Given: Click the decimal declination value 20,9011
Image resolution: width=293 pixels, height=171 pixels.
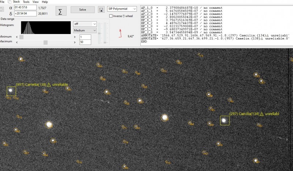Looking at the screenshot, I should tap(43, 14).
